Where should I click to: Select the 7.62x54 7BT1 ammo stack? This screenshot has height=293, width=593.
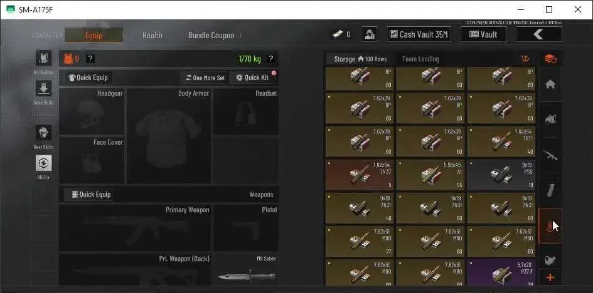(501, 141)
